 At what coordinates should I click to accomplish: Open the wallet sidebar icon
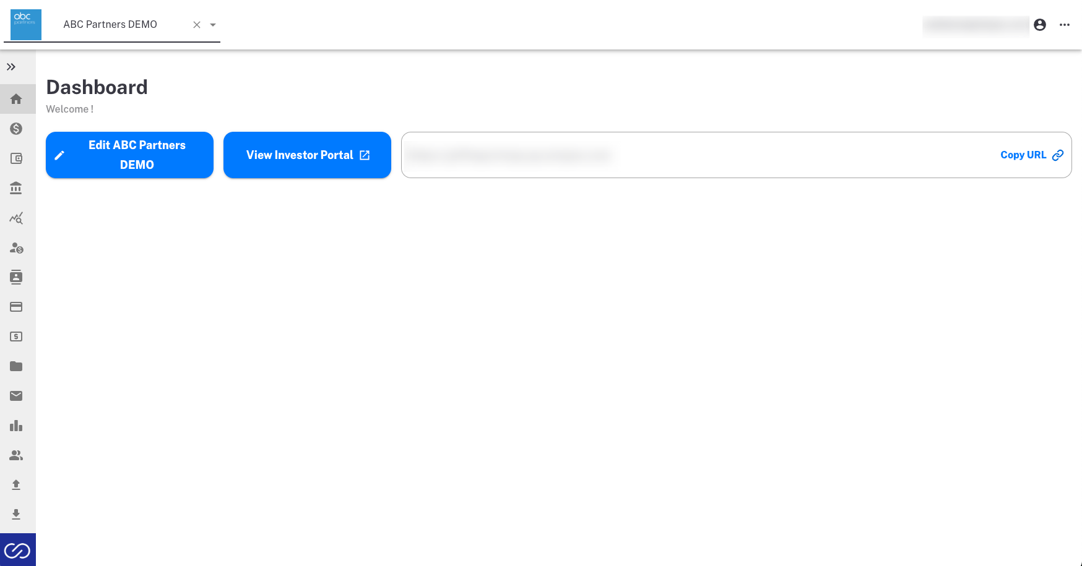(16, 158)
